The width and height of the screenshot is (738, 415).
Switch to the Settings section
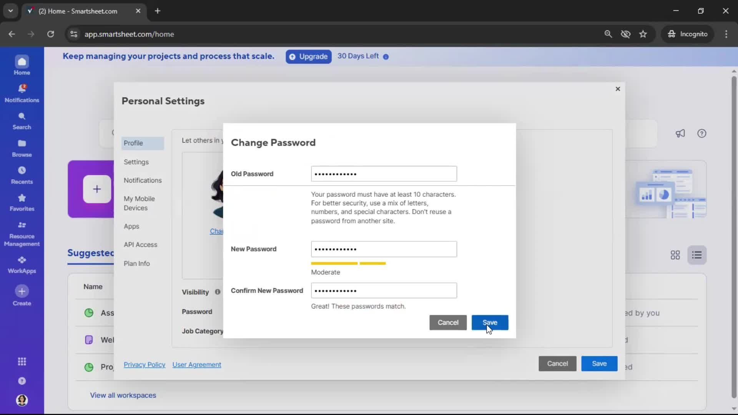136,162
